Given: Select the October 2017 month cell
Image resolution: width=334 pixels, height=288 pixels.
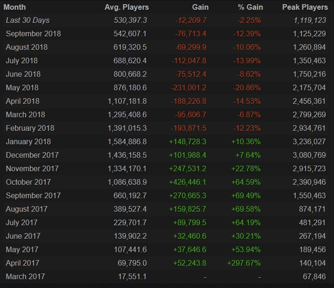Looking at the screenshot, I should tap(30, 182).
